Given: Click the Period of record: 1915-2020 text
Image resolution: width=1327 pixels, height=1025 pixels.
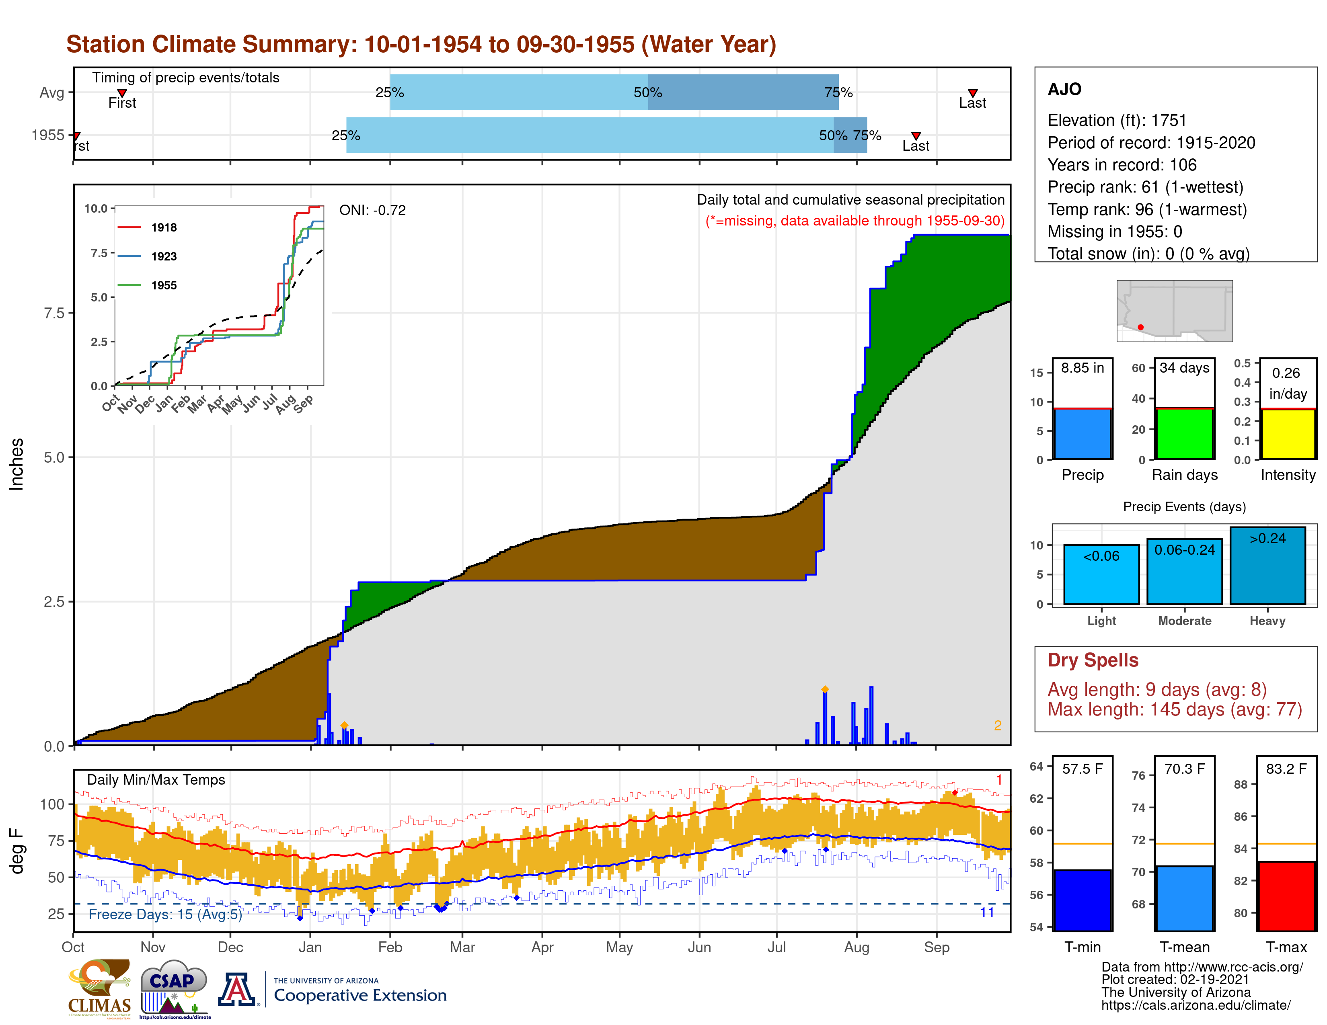Looking at the screenshot, I should [1151, 143].
